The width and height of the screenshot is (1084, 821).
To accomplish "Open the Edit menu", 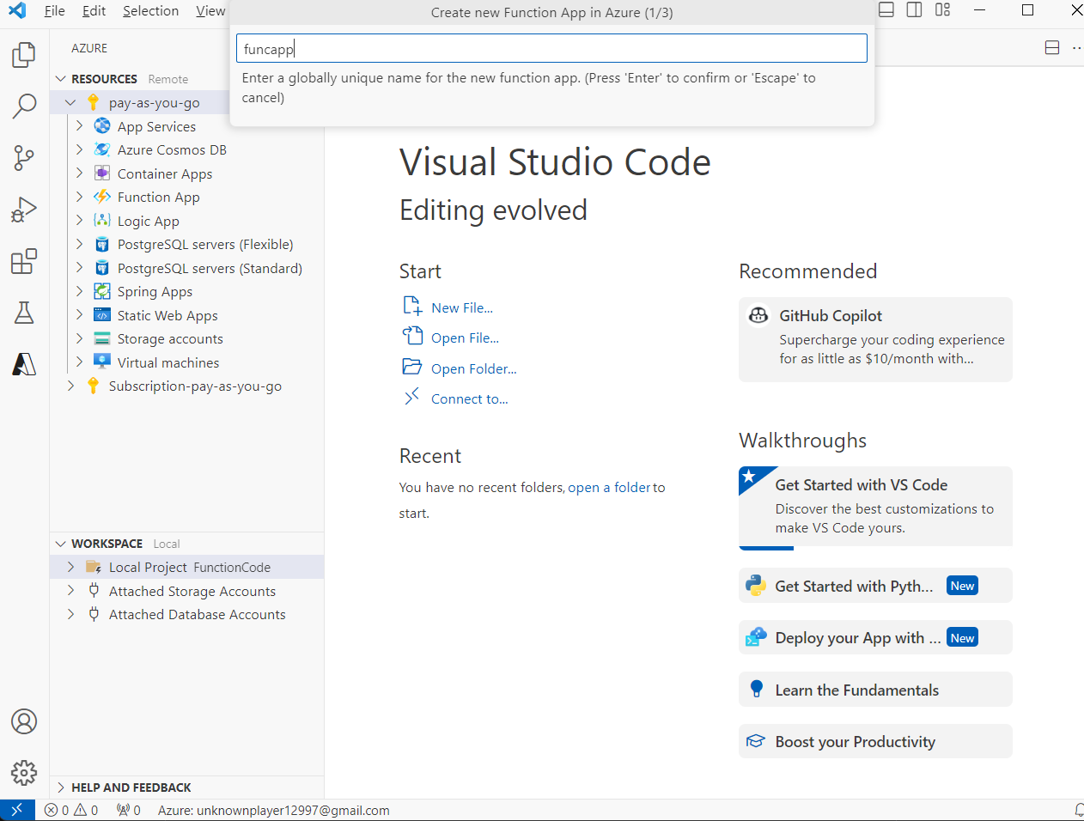I will coord(94,11).
